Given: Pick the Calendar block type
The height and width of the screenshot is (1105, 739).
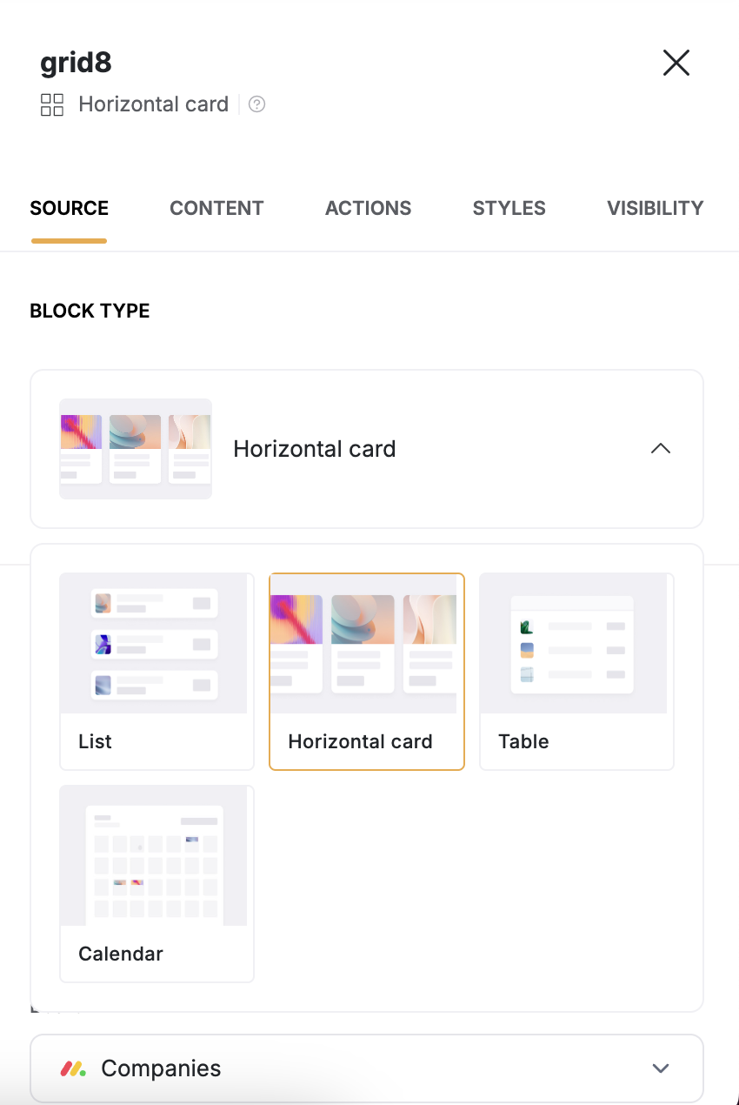Looking at the screenshot, I should [156, 884].
